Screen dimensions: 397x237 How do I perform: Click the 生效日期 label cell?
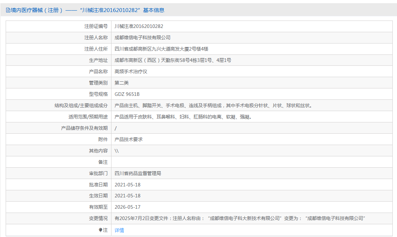58,196
